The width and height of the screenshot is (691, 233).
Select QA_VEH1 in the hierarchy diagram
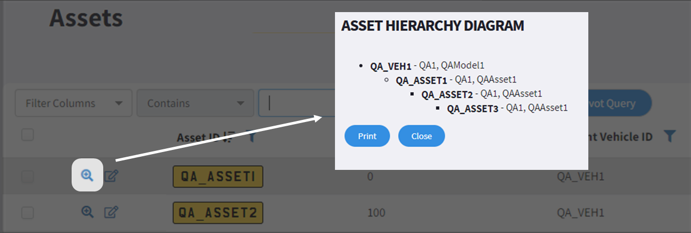(x=390, y=66)
